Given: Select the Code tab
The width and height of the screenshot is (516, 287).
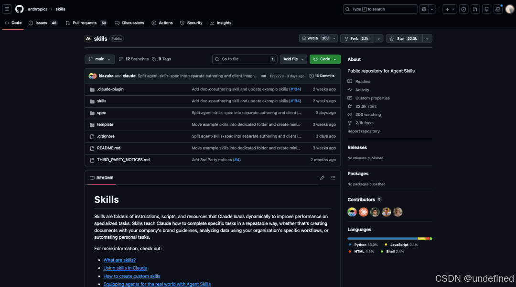Looking at the screenshot, I should (x=13, y=23).
